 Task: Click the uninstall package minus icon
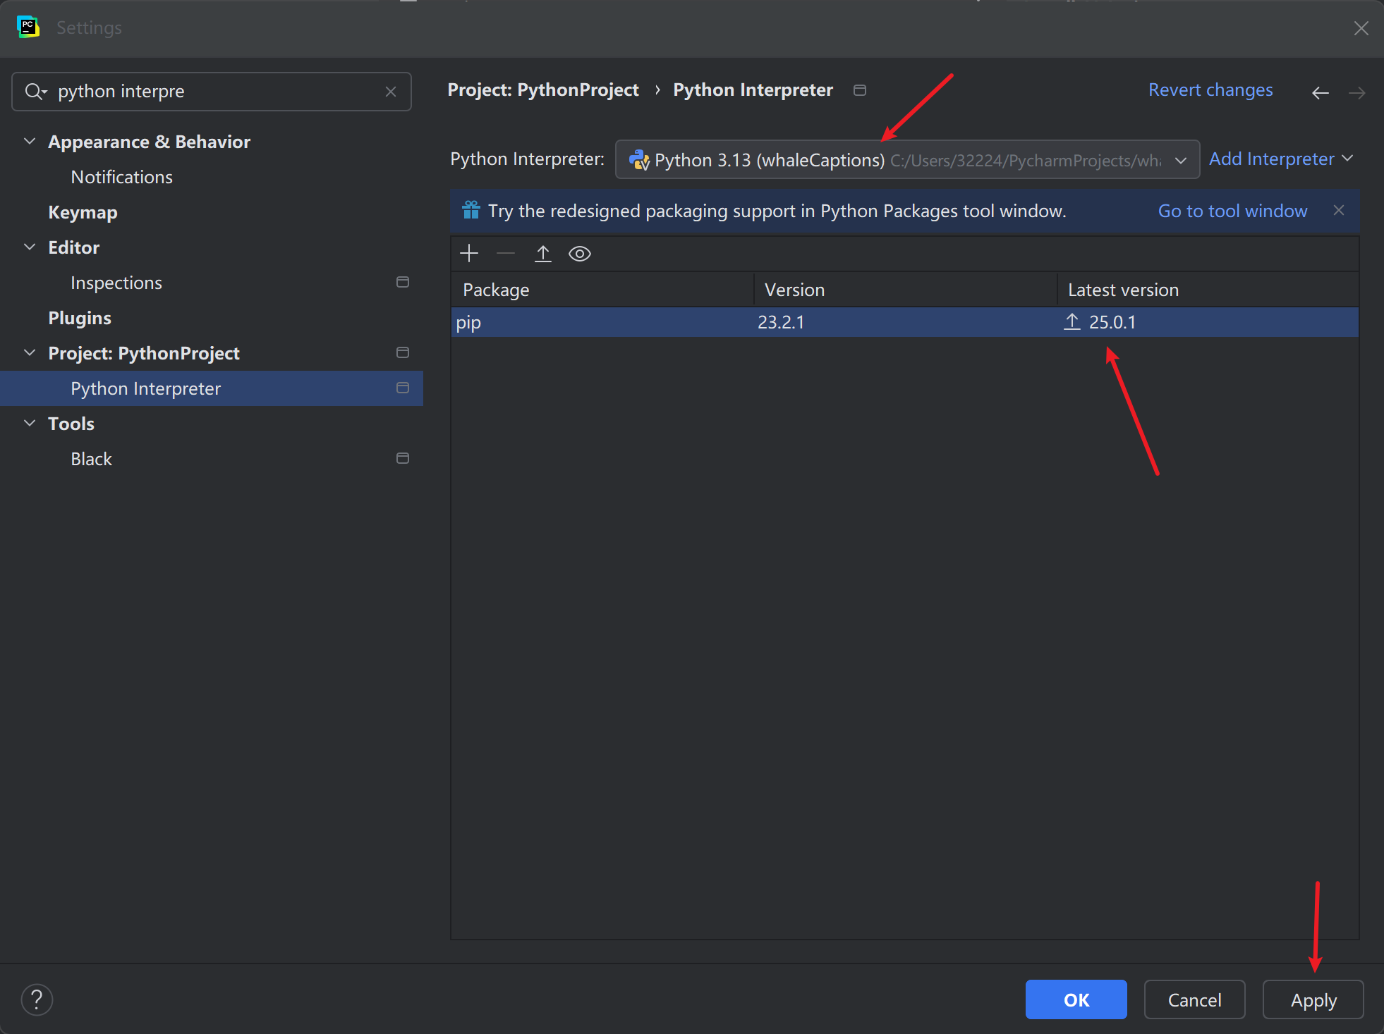(506, 254)
